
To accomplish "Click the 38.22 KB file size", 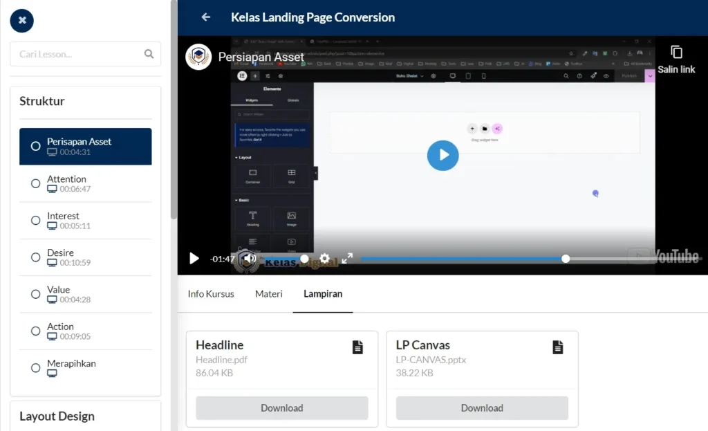I will click(415, 373).
